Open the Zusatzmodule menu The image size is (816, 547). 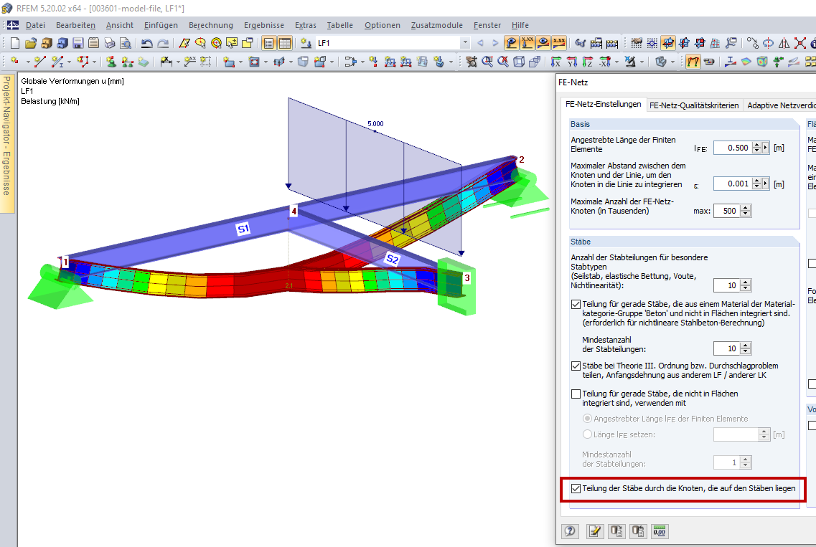pyautogui.click(x=436, y=25)
